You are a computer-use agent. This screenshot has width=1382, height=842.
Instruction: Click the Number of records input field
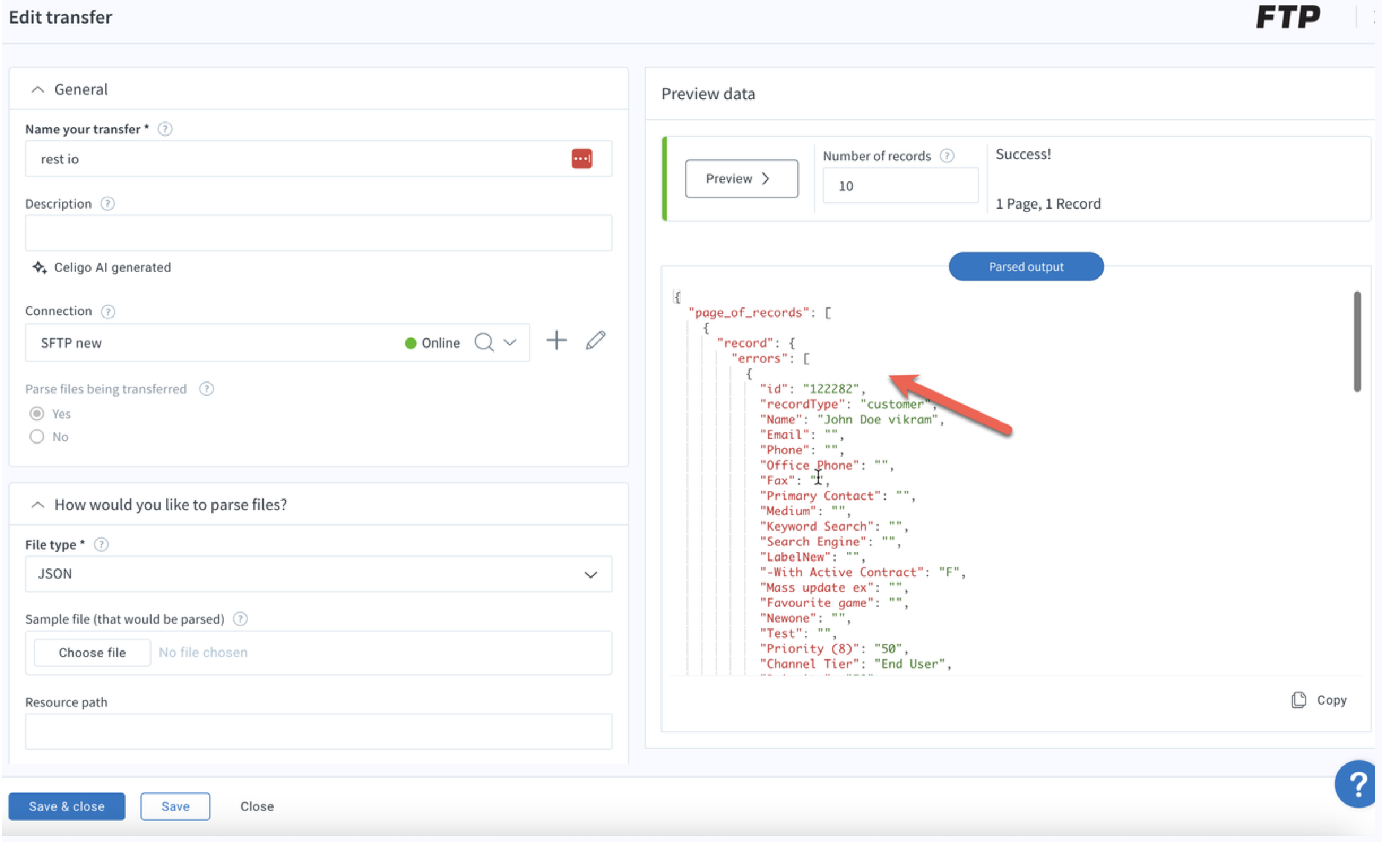coord(900,186)
